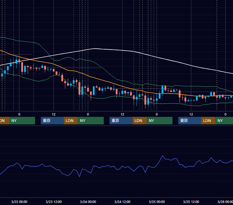Image resolution: width=233 pixels, height=205 pixels.
Task: Select the 東京 session block on 3/23
Action: [52, 121]
